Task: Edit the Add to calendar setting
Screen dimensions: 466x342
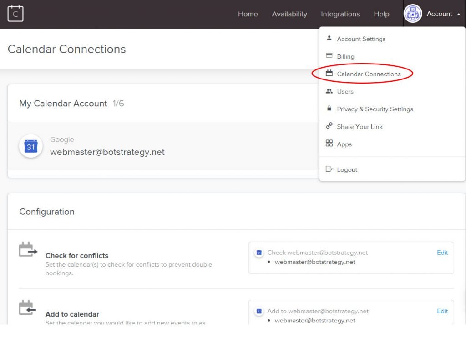Action: pos(442,311)
